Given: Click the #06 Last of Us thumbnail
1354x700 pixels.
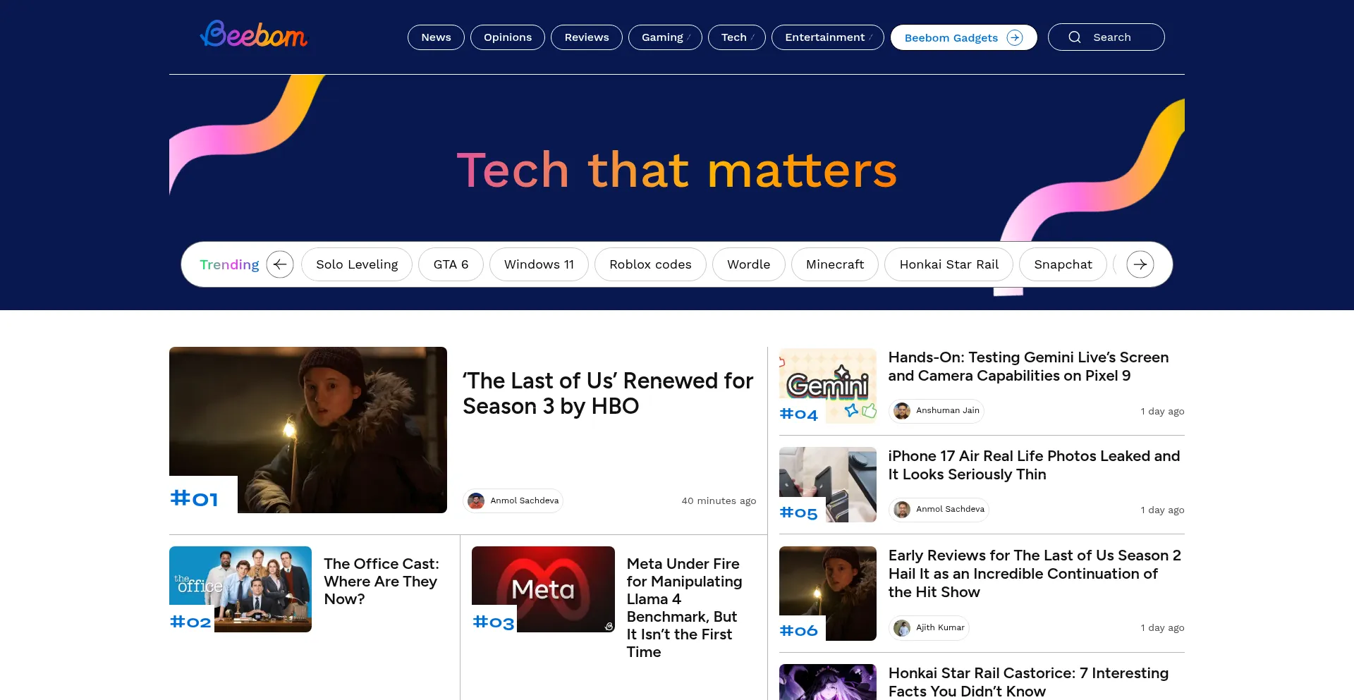Looking at the screenshot, I should (828, 594).
